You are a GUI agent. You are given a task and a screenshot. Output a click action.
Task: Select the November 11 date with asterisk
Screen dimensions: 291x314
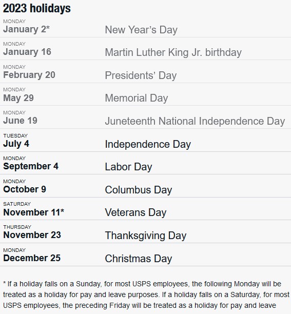(x=34, y=212)
